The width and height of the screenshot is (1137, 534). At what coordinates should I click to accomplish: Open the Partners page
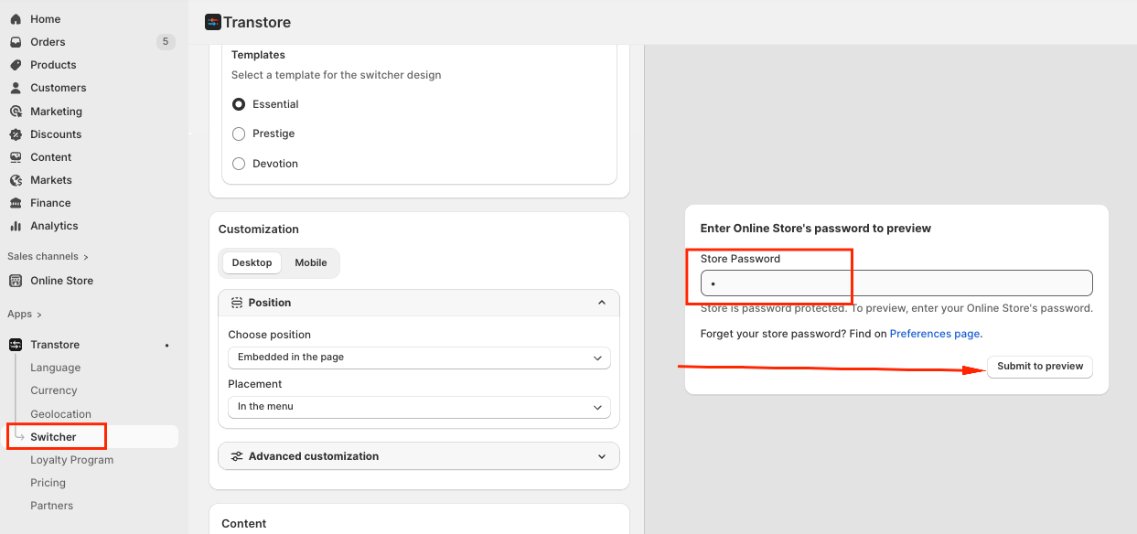tap(52, 506)
